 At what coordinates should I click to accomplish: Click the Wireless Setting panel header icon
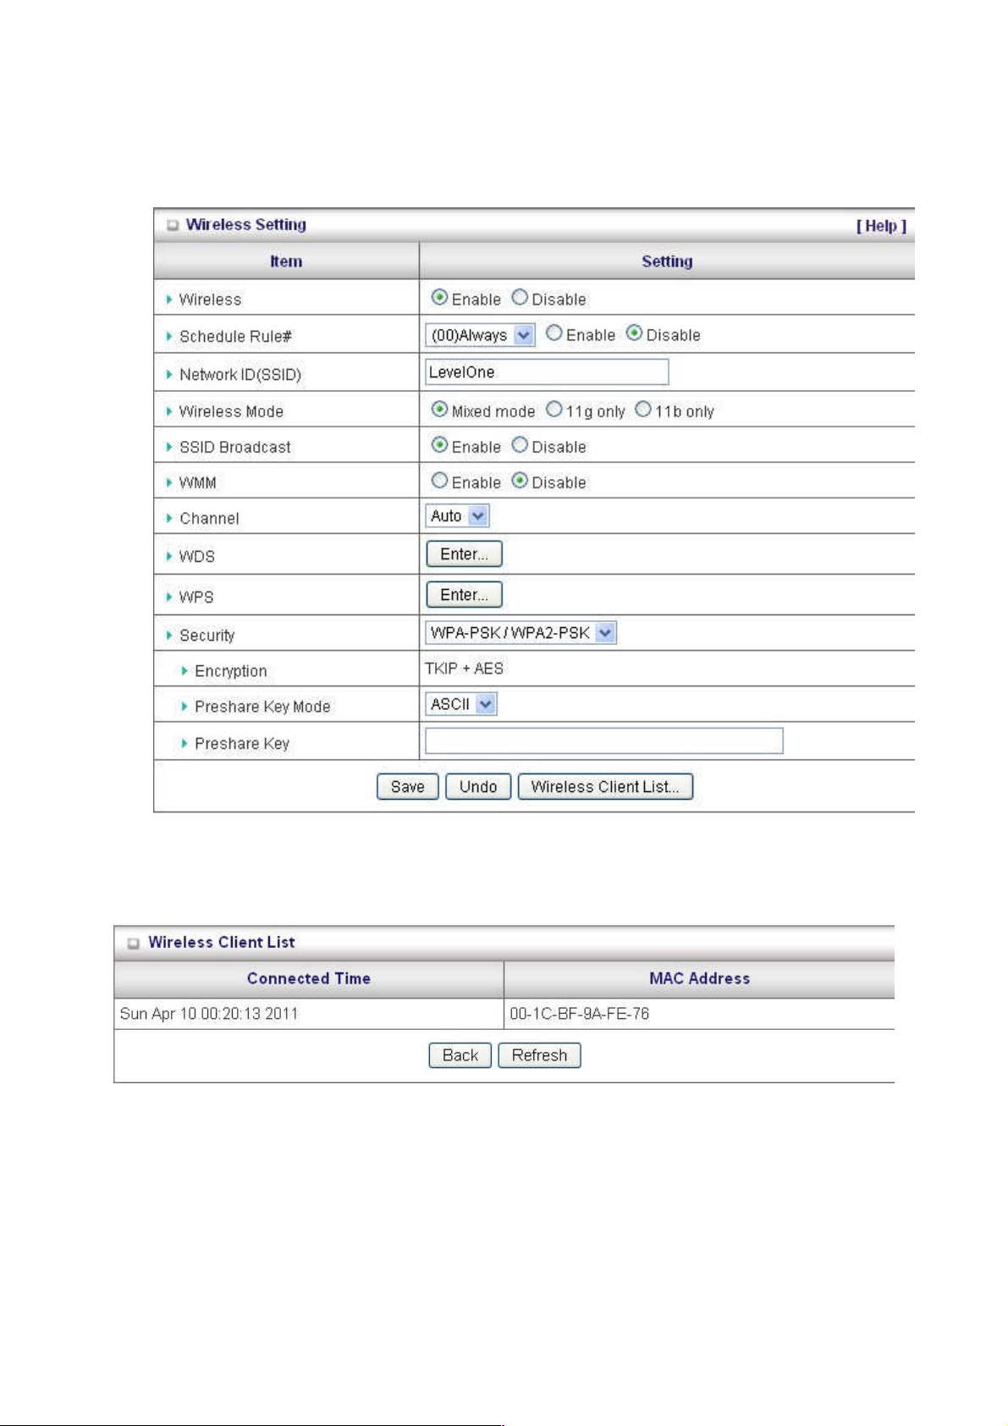coord(173,226)
